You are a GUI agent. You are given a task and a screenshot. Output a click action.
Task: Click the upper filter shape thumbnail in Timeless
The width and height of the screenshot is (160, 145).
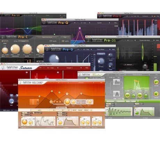point(117,82)
